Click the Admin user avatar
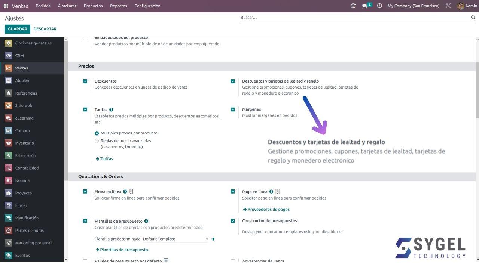The image size is (479, 269). pyautogui.click(x=460, y=6)
